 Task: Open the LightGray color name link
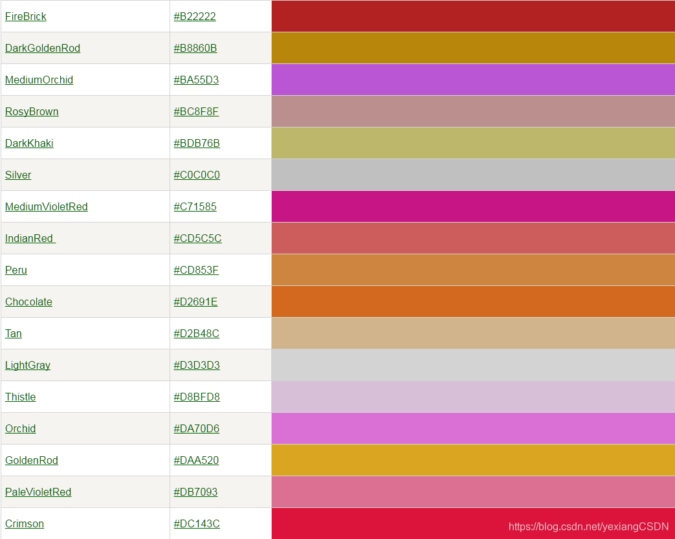(28, 365)
